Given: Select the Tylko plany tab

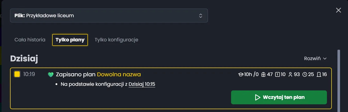Looking at the screenshot, I should click(x=70, y=40).
